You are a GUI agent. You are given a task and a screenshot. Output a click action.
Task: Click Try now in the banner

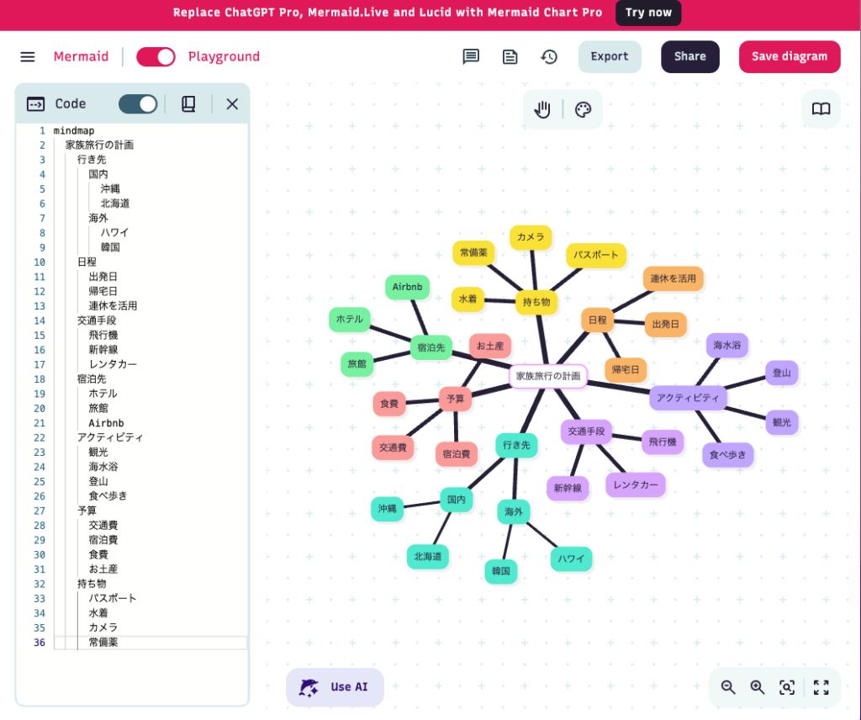point(648,13)
